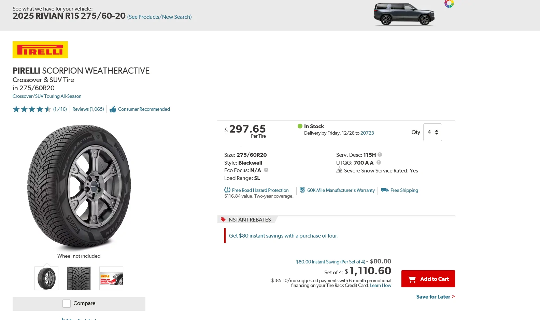Click the Road Hazard Protection tire icon
The height and width of the screenshot is (320, 540).
point(227,190)
